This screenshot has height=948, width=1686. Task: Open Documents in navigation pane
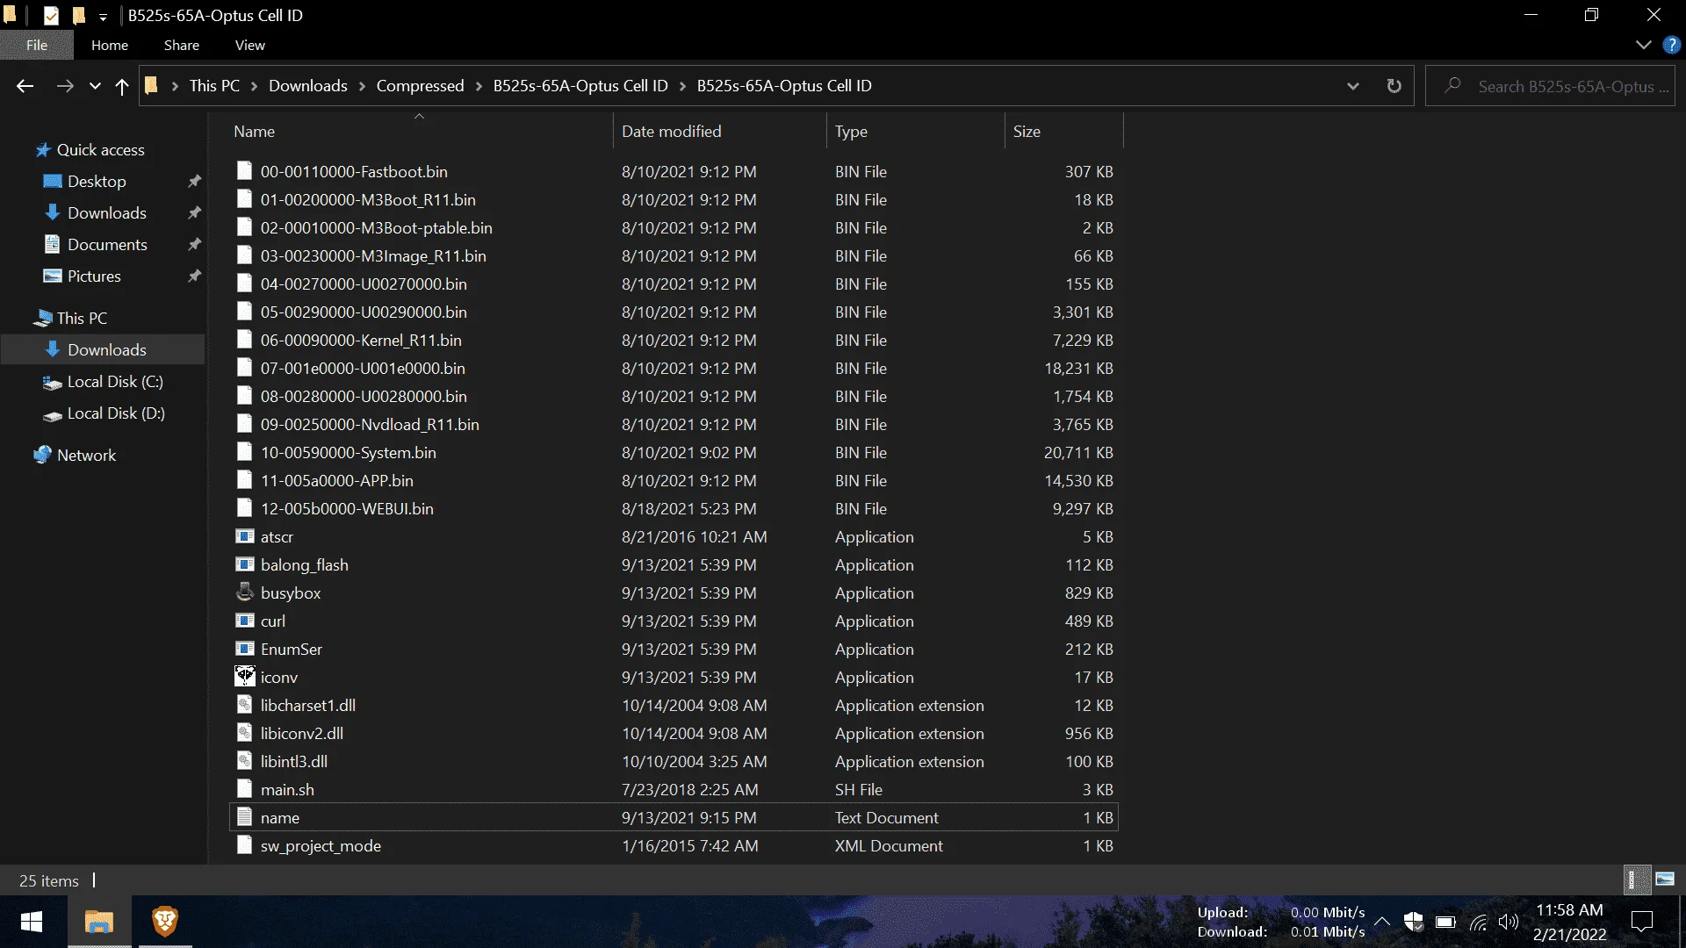(x=107, y=245)
